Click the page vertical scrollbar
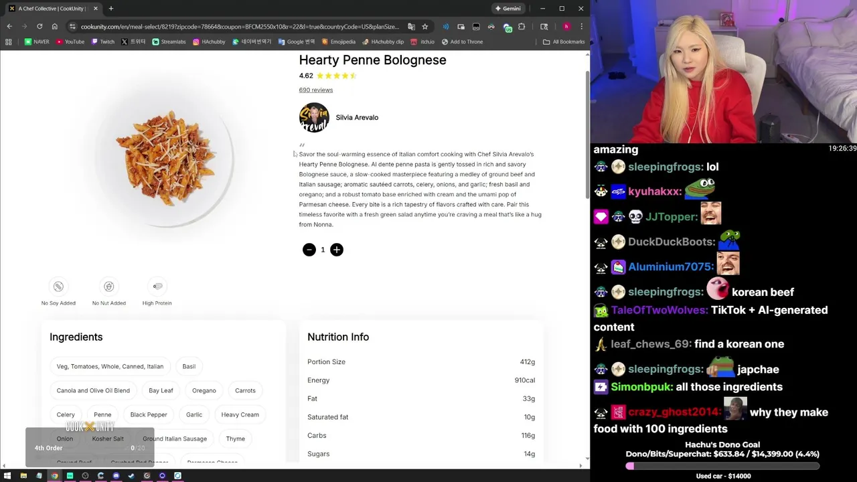Viewport: 857px width, 482px height. (587, 134)
